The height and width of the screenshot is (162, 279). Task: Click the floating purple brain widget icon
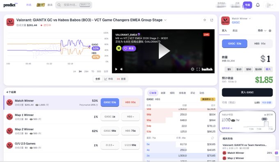(x=276, y=153)
